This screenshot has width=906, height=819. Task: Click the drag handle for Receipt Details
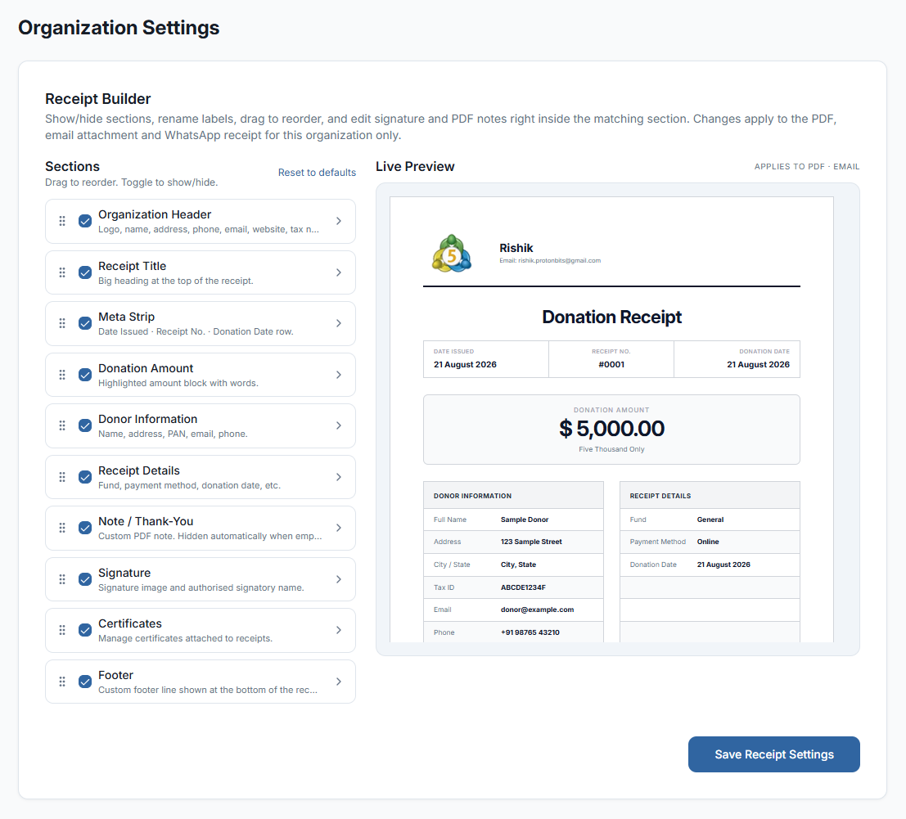[x=62, y=477]
